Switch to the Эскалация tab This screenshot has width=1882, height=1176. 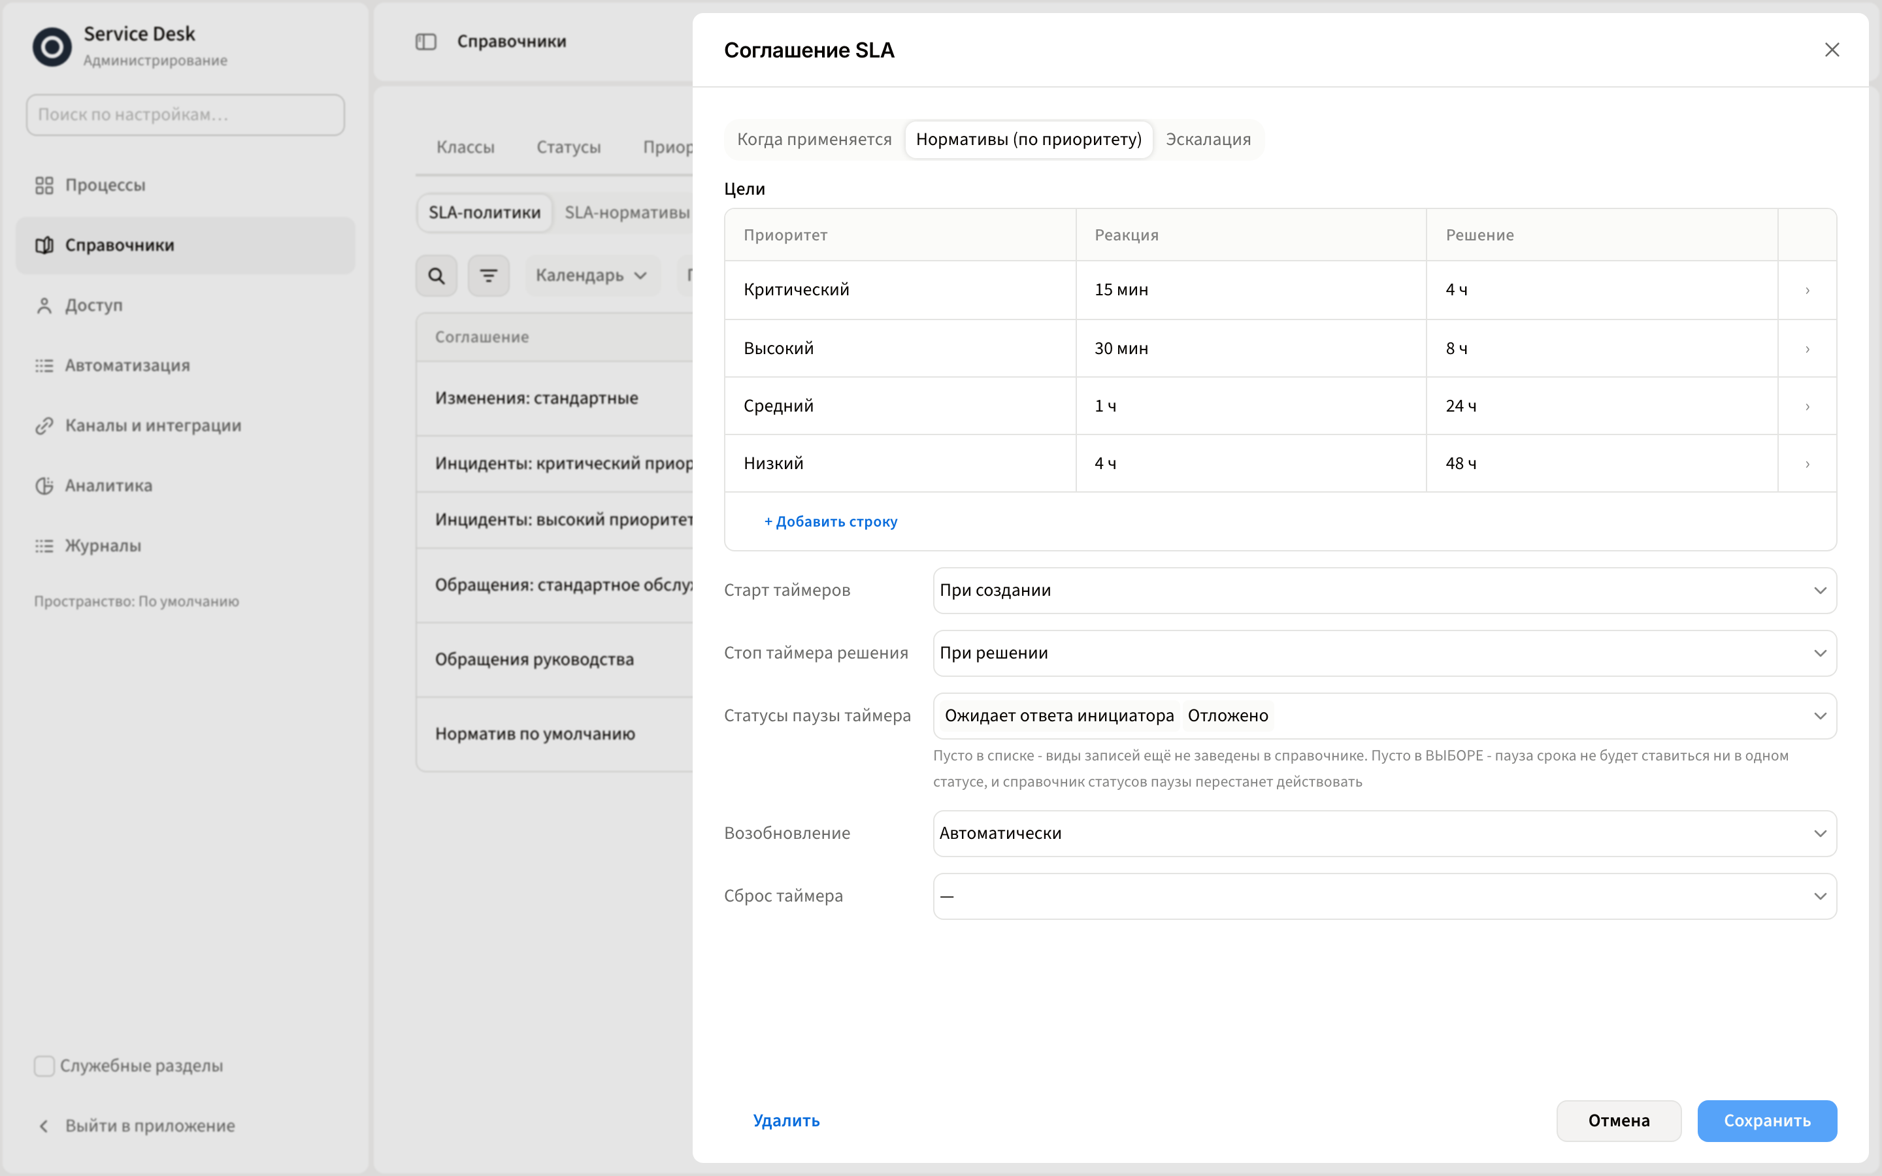pyautogui.click(x=1208, y=139)
